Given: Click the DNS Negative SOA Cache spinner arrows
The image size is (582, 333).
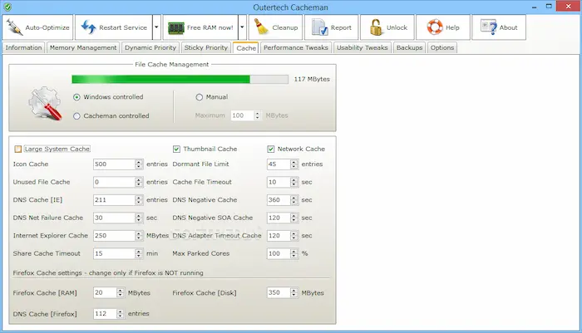Looking at the screenshot, I should point(294,218).
